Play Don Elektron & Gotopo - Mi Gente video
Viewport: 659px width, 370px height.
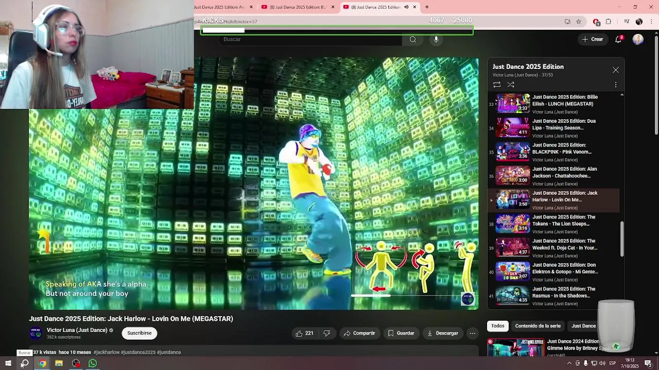click(x=553, y=272)
